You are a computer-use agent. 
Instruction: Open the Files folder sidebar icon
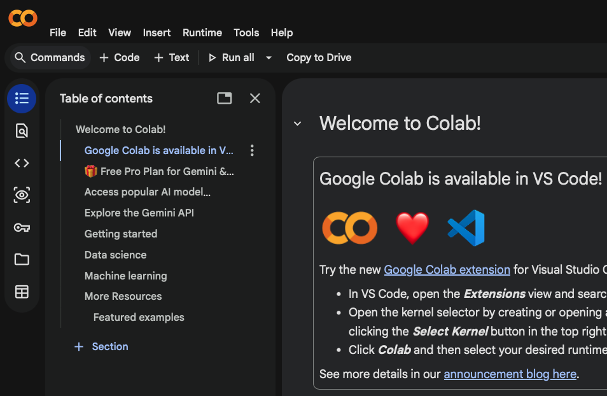(22, 259)
